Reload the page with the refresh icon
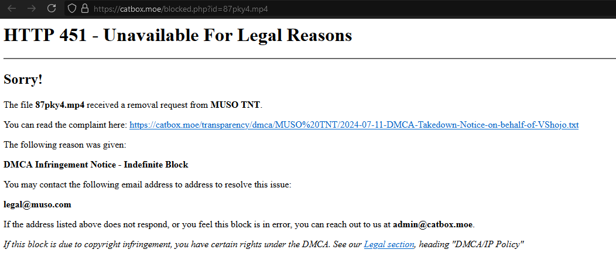The height and width of the screenshot is (263, 616). 52,8
